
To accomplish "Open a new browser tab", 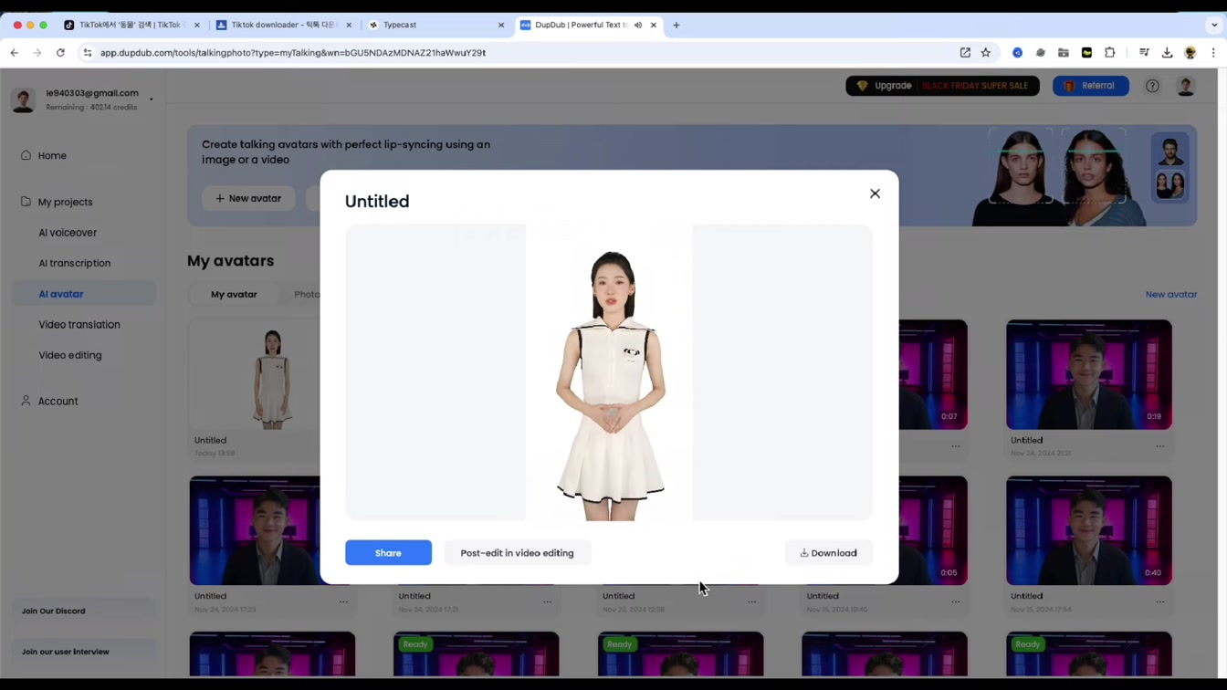I will (676, 26).
